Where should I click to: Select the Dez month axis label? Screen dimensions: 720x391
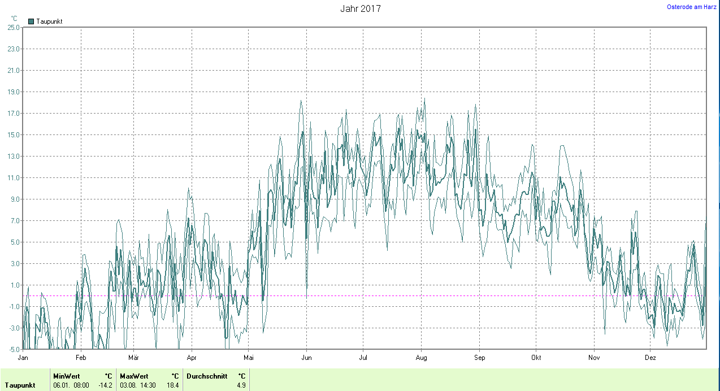[x=650, y=358]
